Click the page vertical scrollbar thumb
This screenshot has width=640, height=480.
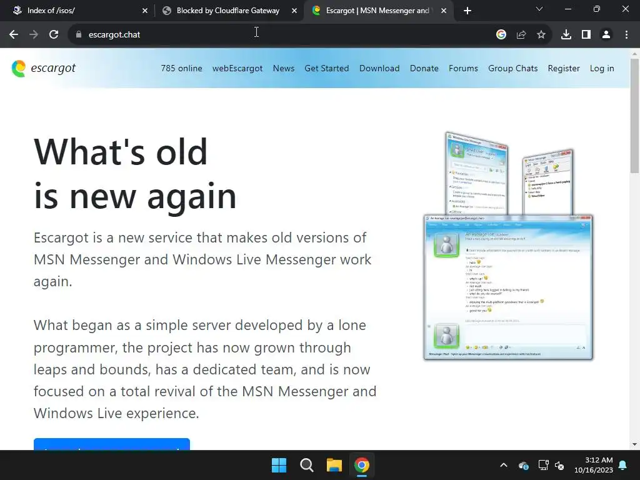[x=634, y=116]
